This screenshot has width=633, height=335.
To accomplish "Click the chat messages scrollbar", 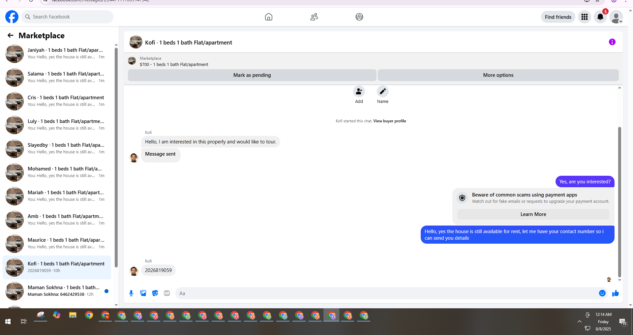I will coord(619,202).
